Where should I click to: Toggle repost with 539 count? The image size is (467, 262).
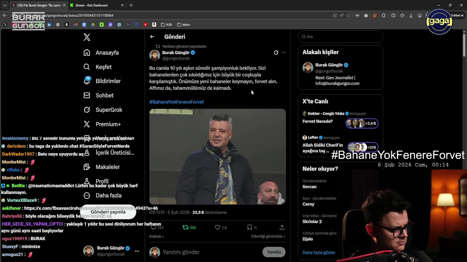coord(189,227)
